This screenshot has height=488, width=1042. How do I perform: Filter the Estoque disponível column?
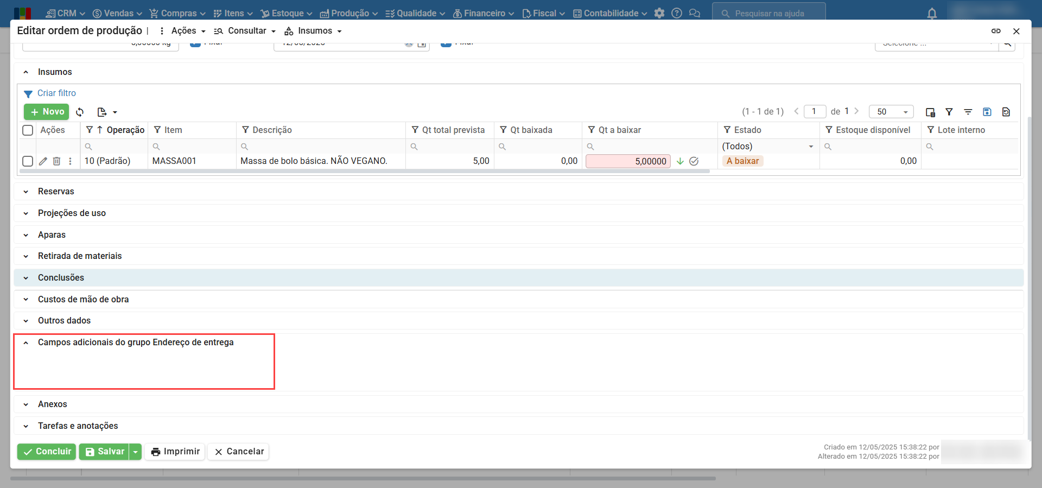pyautogui.click(x=829, y=130)
